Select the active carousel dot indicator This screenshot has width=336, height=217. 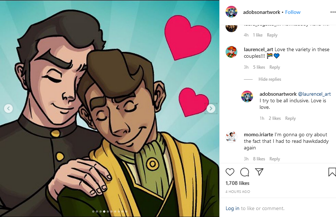(x=104, y=212)
